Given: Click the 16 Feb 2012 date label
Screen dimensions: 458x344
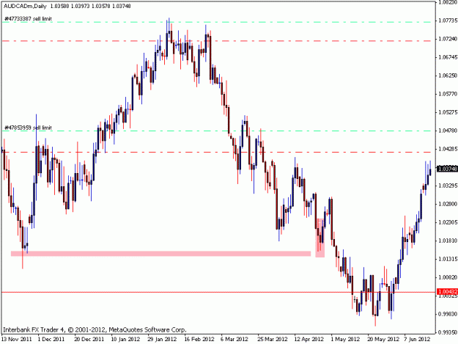Looking at the screenshot, I should (x=199, y=340).
